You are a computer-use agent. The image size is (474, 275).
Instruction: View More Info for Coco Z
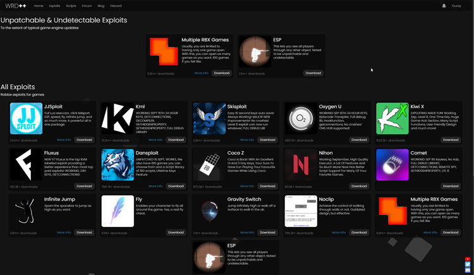point(247,186)
